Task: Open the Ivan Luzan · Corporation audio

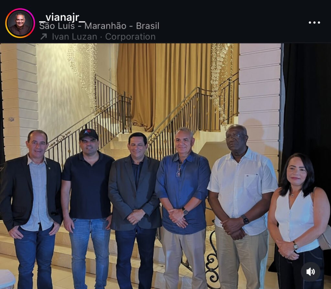Action: coord(104,37)
